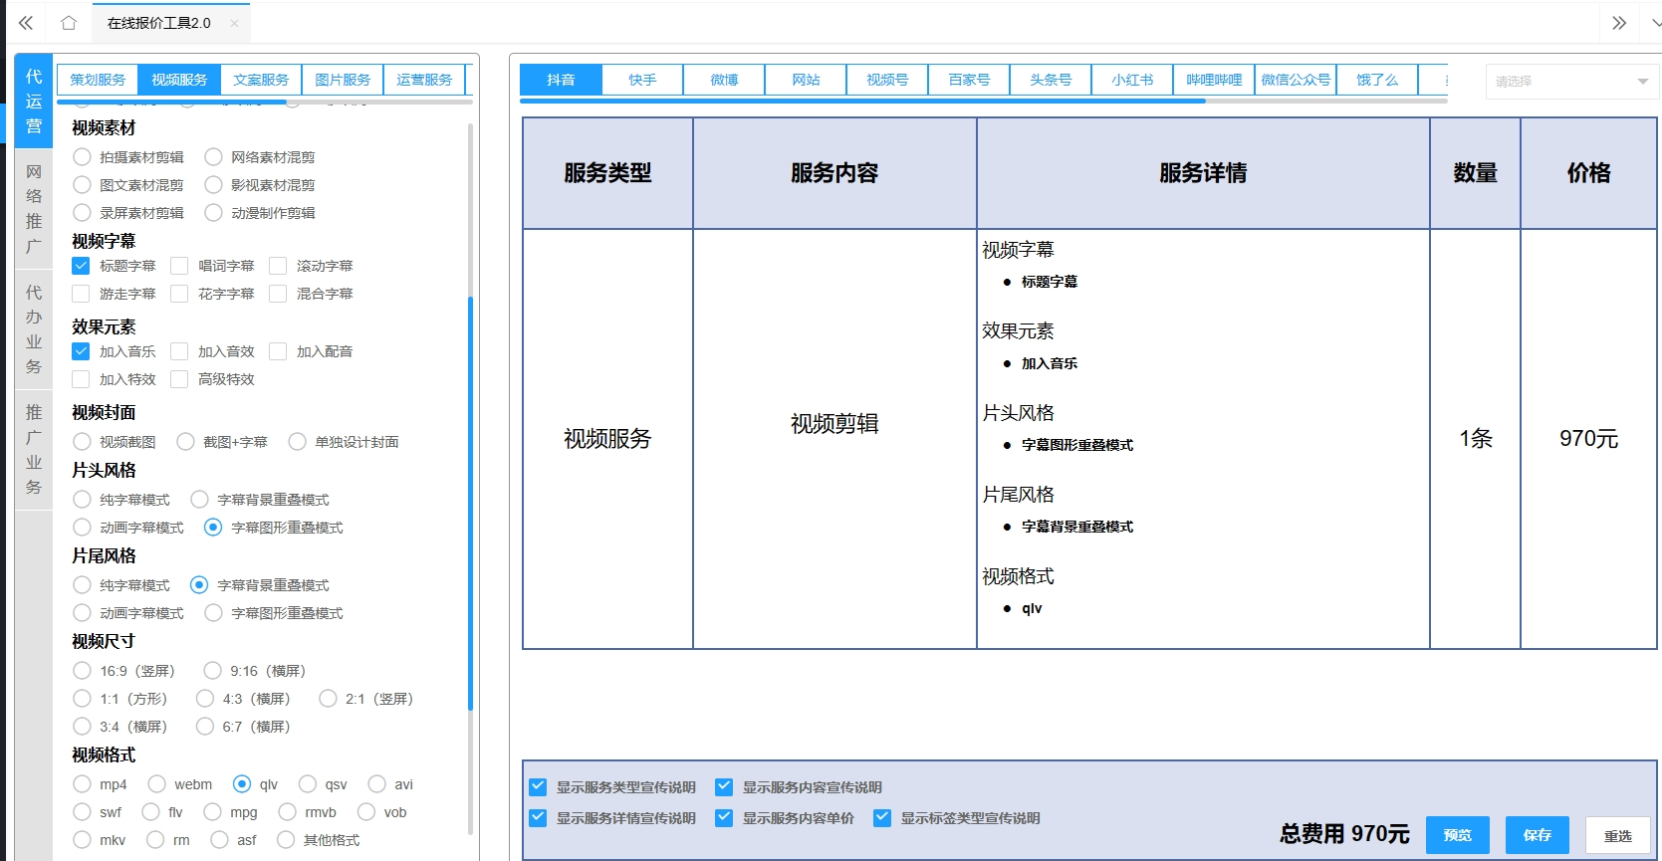Switch to 运营服务 tab

pos(424,80)
